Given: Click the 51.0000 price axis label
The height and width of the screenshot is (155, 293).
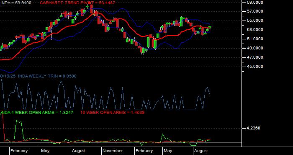Looking at the screenshot, I should 255,39.
